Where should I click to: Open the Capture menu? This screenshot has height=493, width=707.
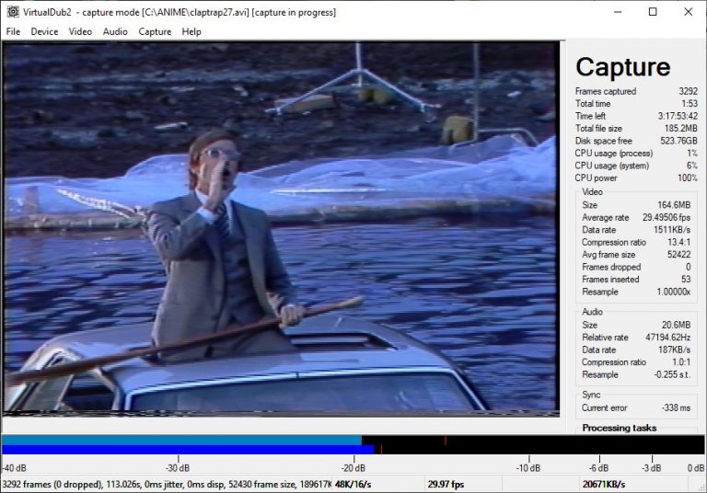155,31
